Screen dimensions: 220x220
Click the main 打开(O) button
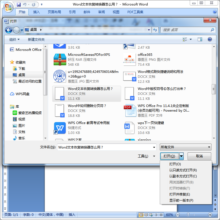tap(169, 156)
